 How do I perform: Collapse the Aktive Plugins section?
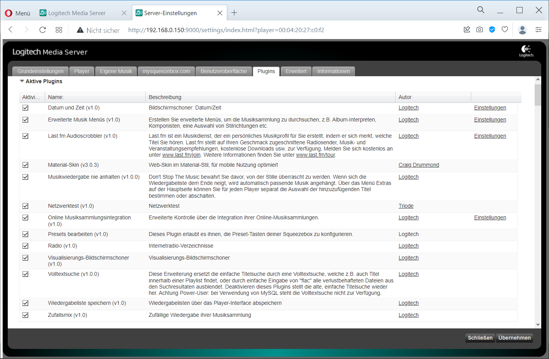[22, 81]
